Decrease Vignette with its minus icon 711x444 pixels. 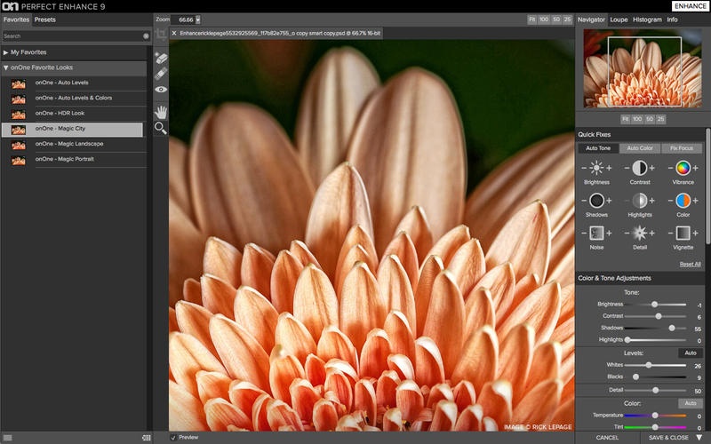pos(671,233)
